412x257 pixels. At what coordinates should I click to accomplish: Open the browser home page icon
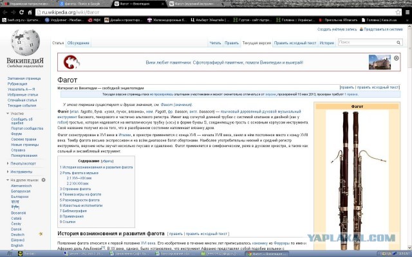coord(30,12)
